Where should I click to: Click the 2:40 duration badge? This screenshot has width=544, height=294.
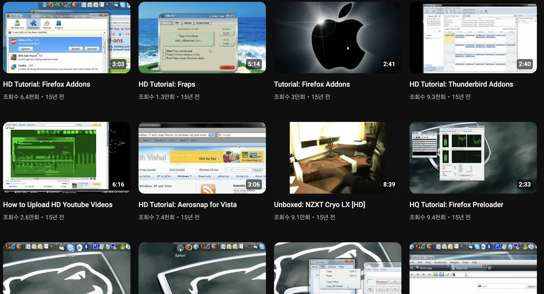pos(525,64)
